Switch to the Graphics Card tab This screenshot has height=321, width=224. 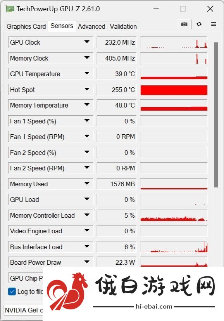click(26, 26)
